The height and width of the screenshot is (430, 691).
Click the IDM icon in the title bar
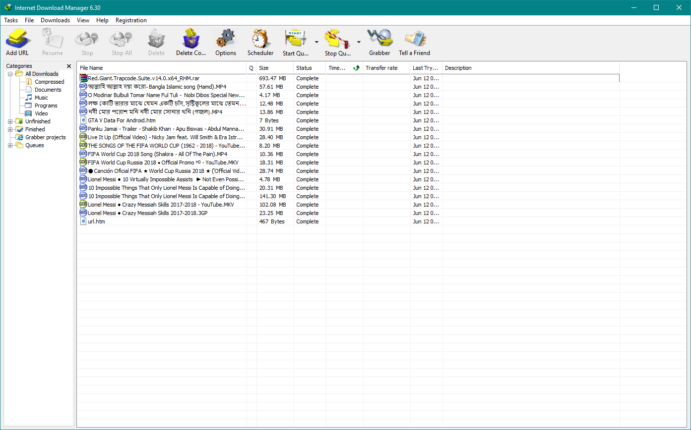(x=7, y=7)
